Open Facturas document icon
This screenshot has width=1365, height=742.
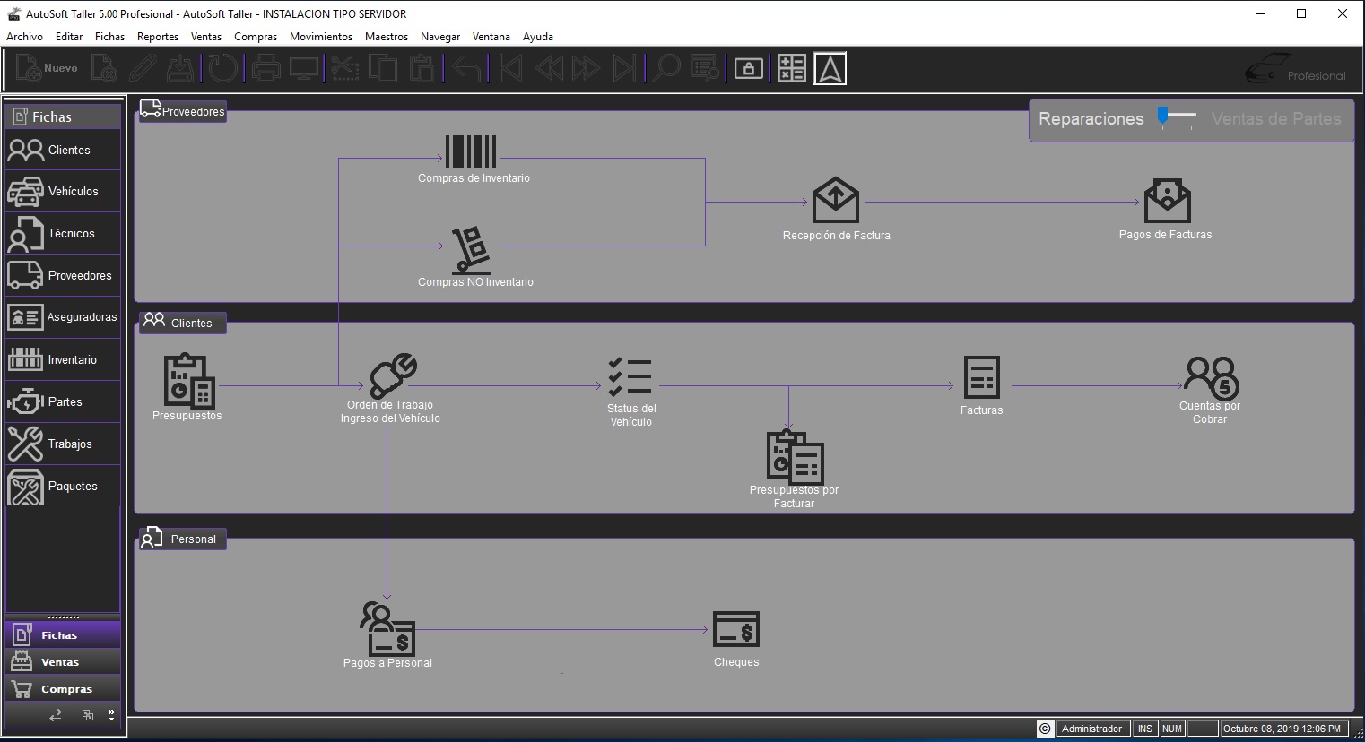[x=981, y=377]
